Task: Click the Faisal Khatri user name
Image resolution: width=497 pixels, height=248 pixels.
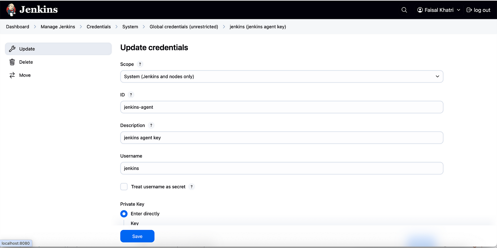Action: pos(439,10)
